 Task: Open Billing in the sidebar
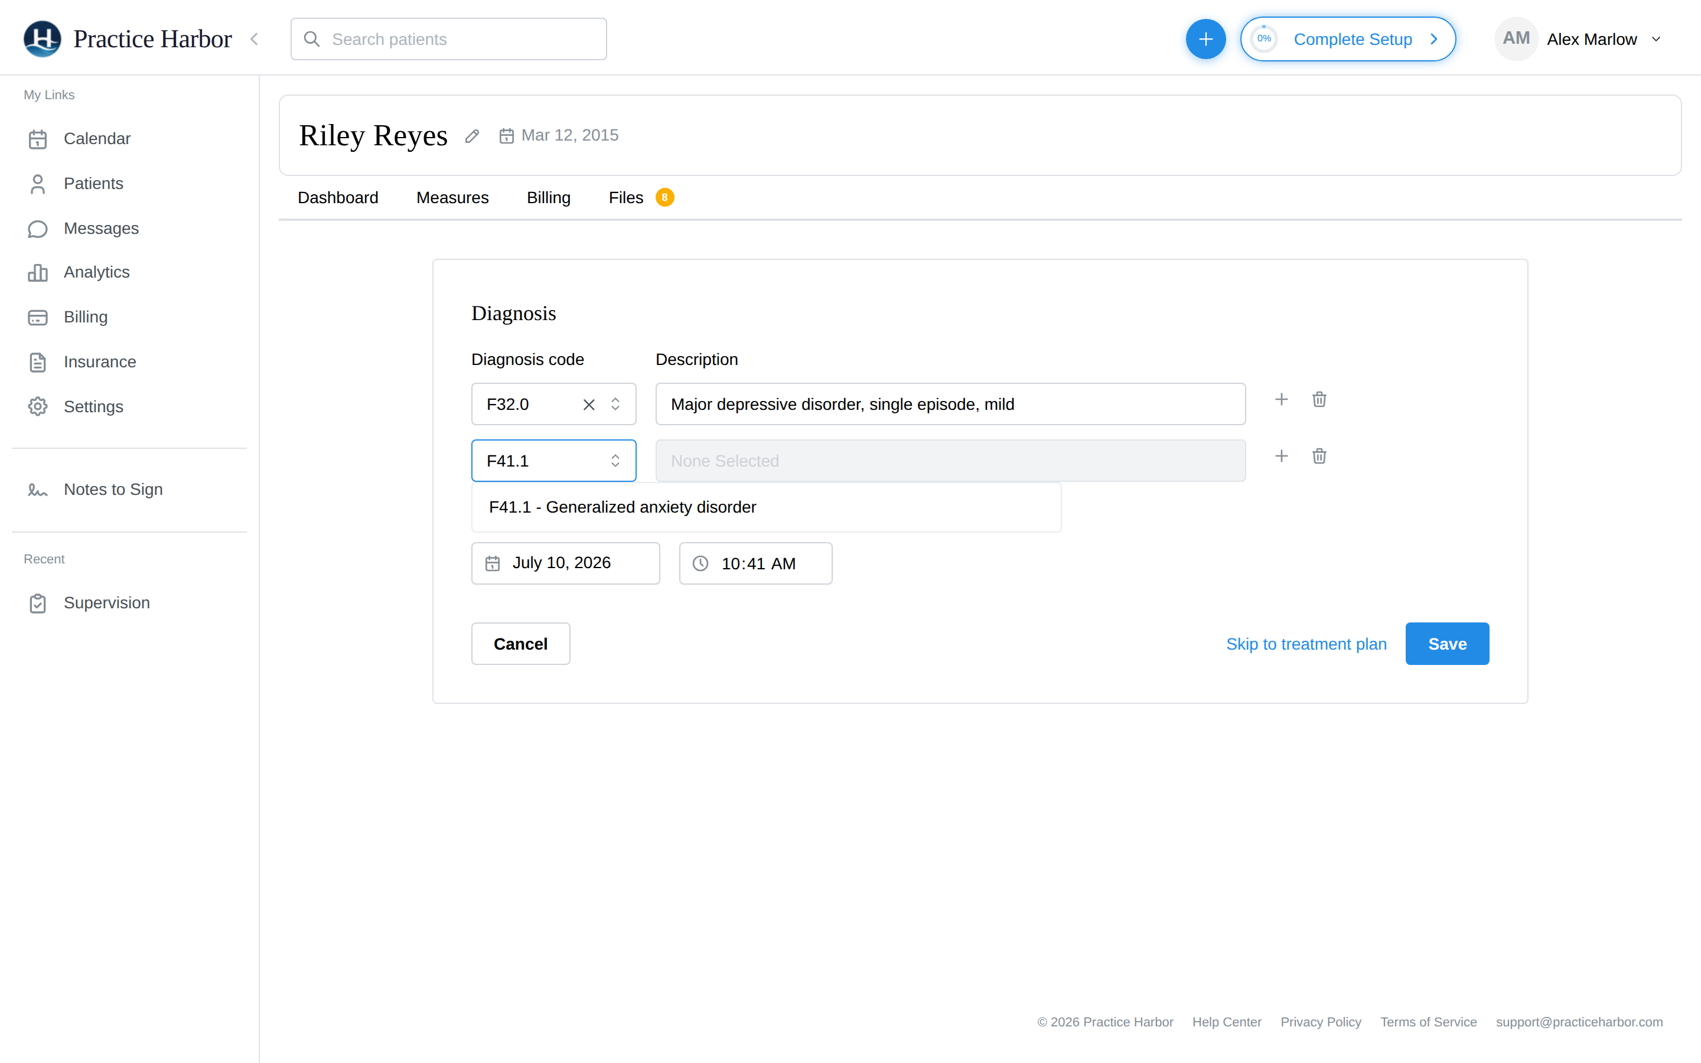86,317
